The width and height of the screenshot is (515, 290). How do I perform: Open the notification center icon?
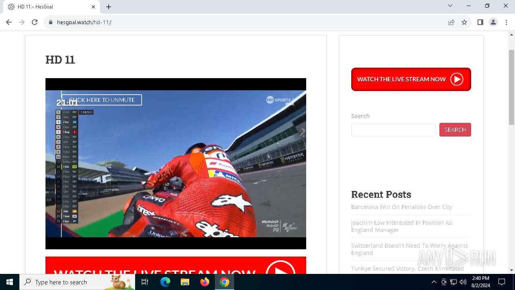502,282
